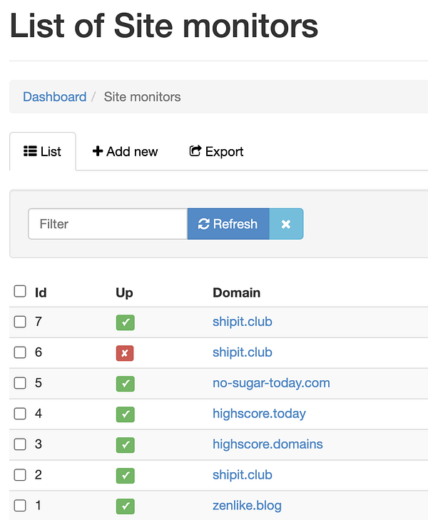Screen dimensions: 428x520
Task: Click green check icon for Id 2
Action: 125,476
